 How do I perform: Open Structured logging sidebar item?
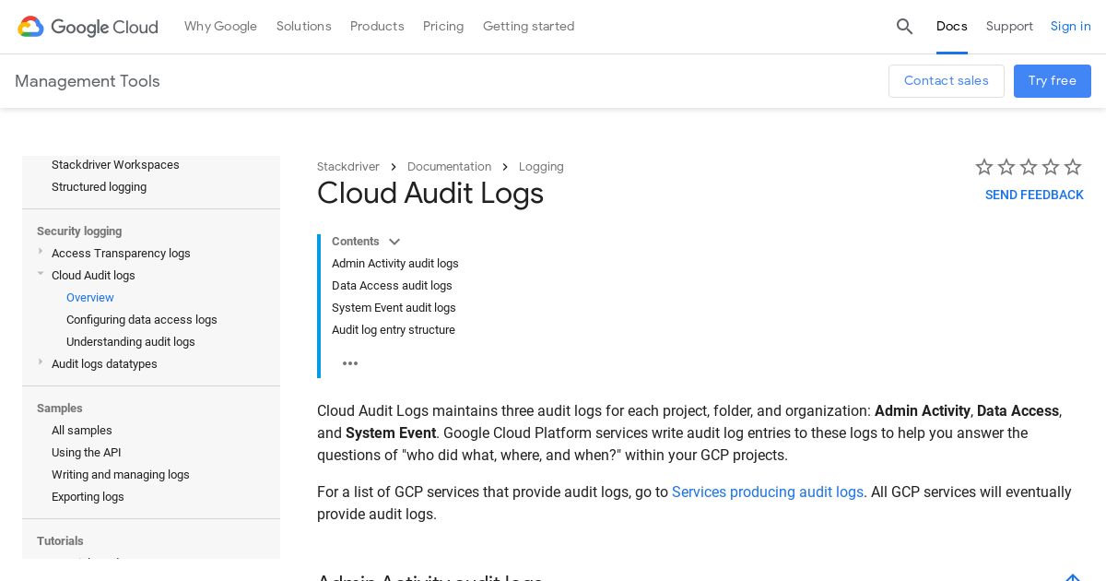[x=99, y=187]
